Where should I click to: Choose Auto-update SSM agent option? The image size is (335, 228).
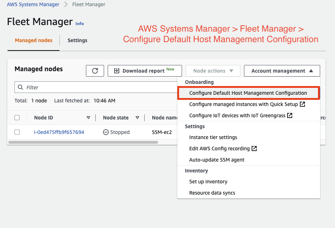coord(217,160)
